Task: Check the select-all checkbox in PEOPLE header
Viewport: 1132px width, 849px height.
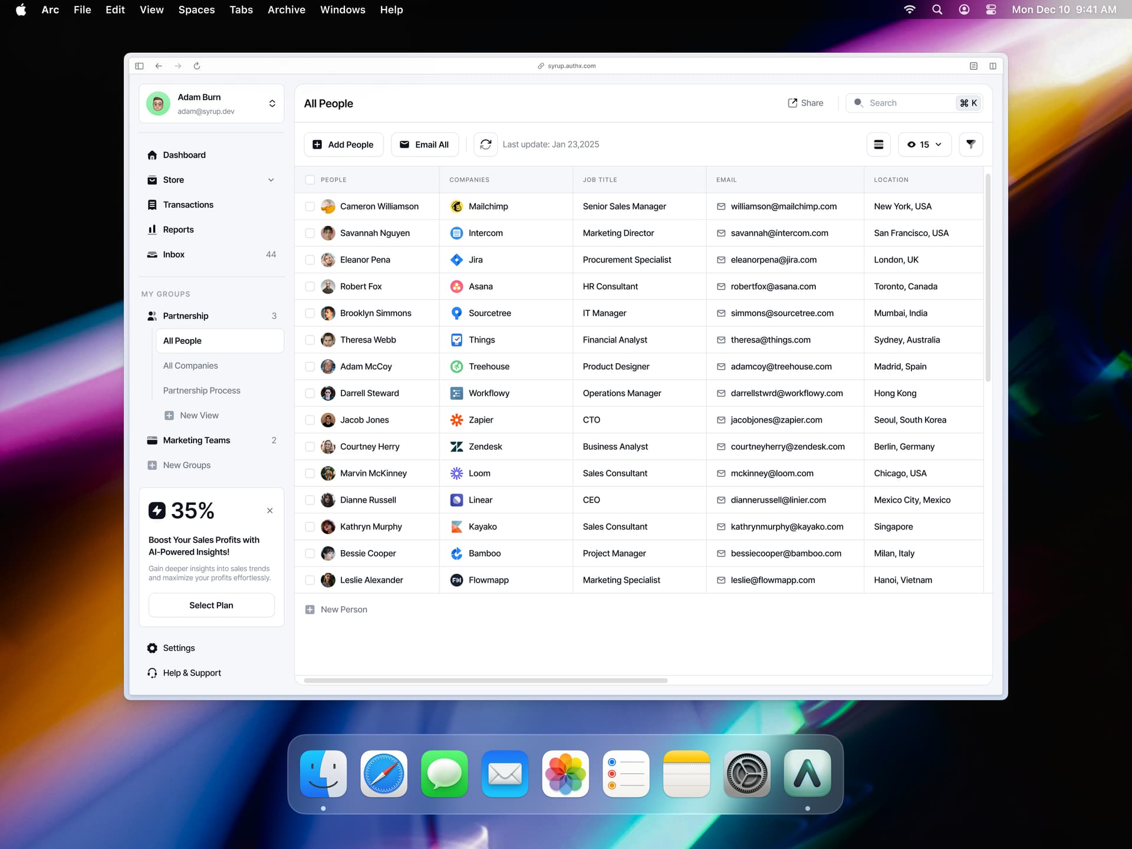Action: pos(310,180)
